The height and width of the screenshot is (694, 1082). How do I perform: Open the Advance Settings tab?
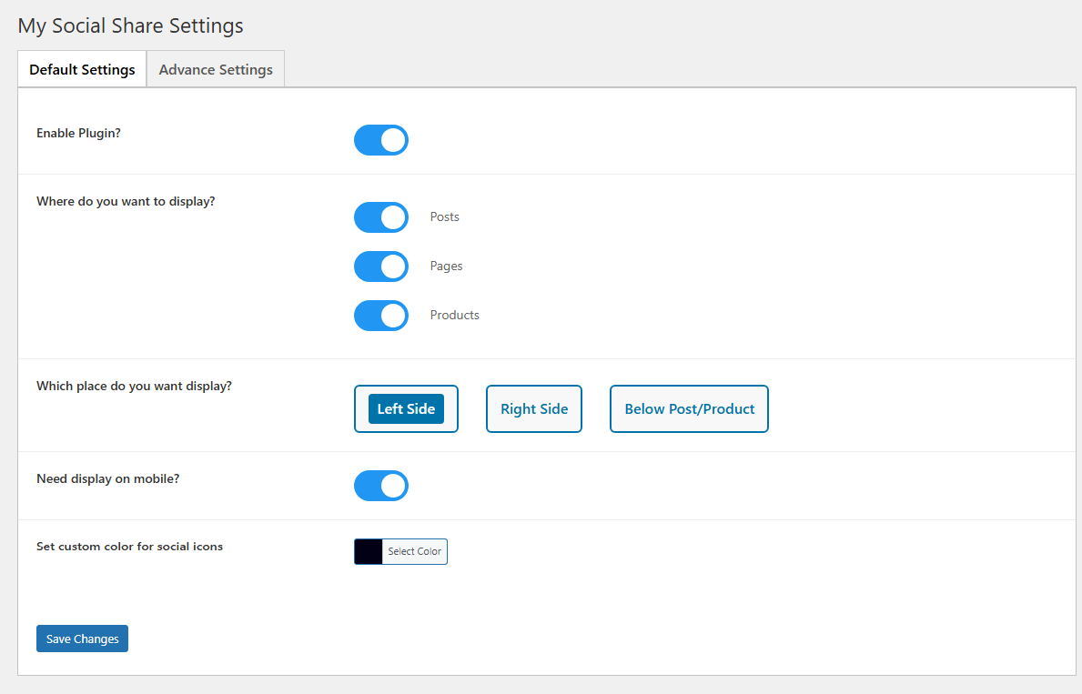pyautogui.click(x=216, y=69)
